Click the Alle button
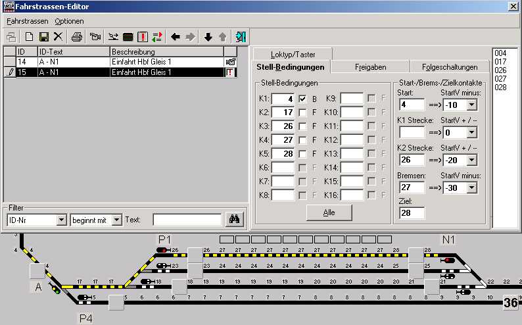Screen dimensions: 522x325 coord(329,213)
